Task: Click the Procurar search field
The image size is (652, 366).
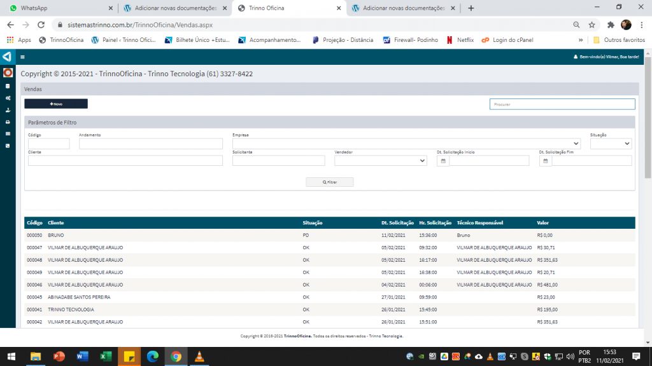Action: pos(562,104)
